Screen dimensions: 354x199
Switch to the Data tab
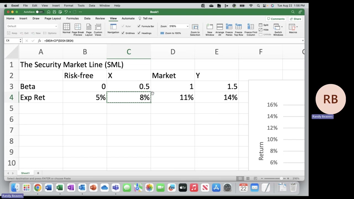87,19
